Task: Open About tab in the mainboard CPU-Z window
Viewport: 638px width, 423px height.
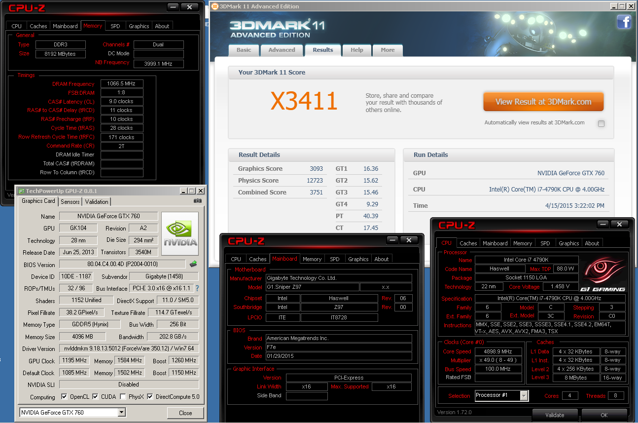Action: (382, 259)
